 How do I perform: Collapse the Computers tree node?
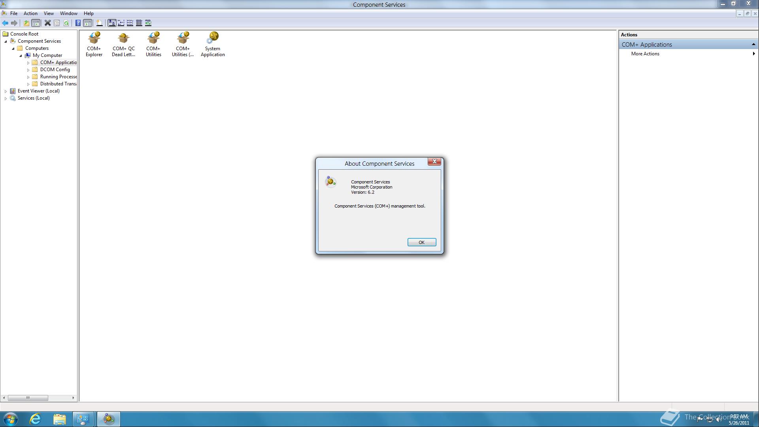click(x=13, y=48)
